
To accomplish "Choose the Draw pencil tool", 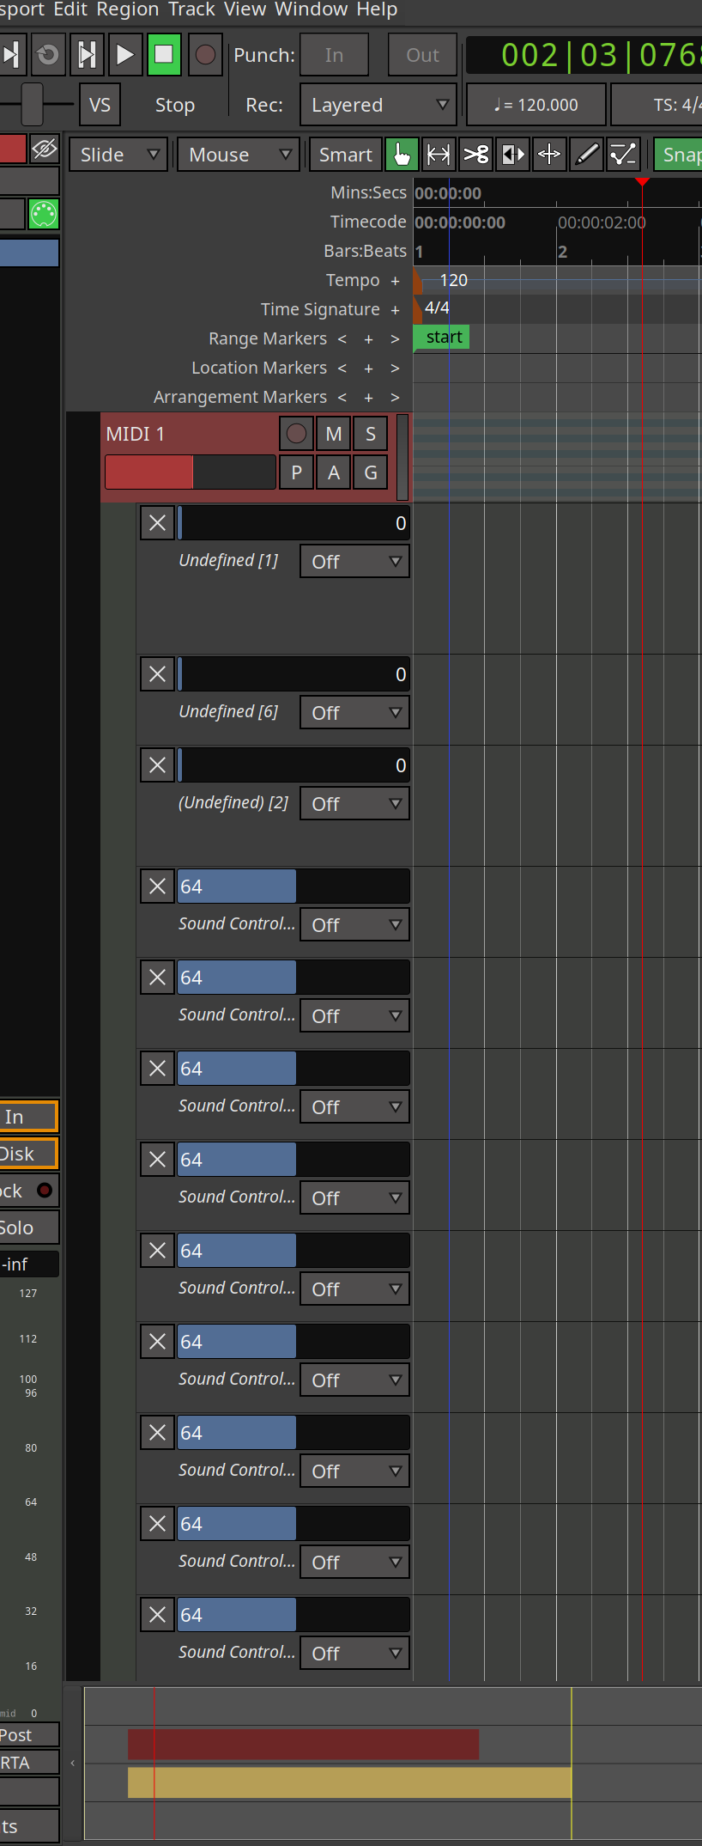I will click(586, 155).
